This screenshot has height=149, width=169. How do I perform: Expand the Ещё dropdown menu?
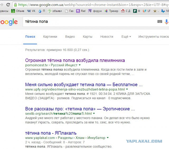(126, 37)
